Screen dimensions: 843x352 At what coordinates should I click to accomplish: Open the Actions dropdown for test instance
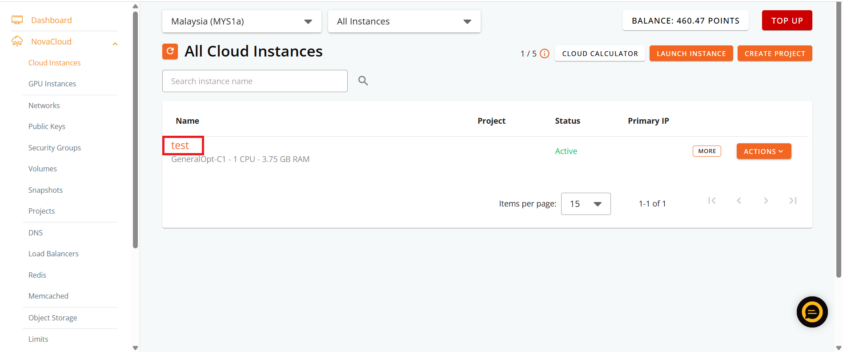click(764, 151)
